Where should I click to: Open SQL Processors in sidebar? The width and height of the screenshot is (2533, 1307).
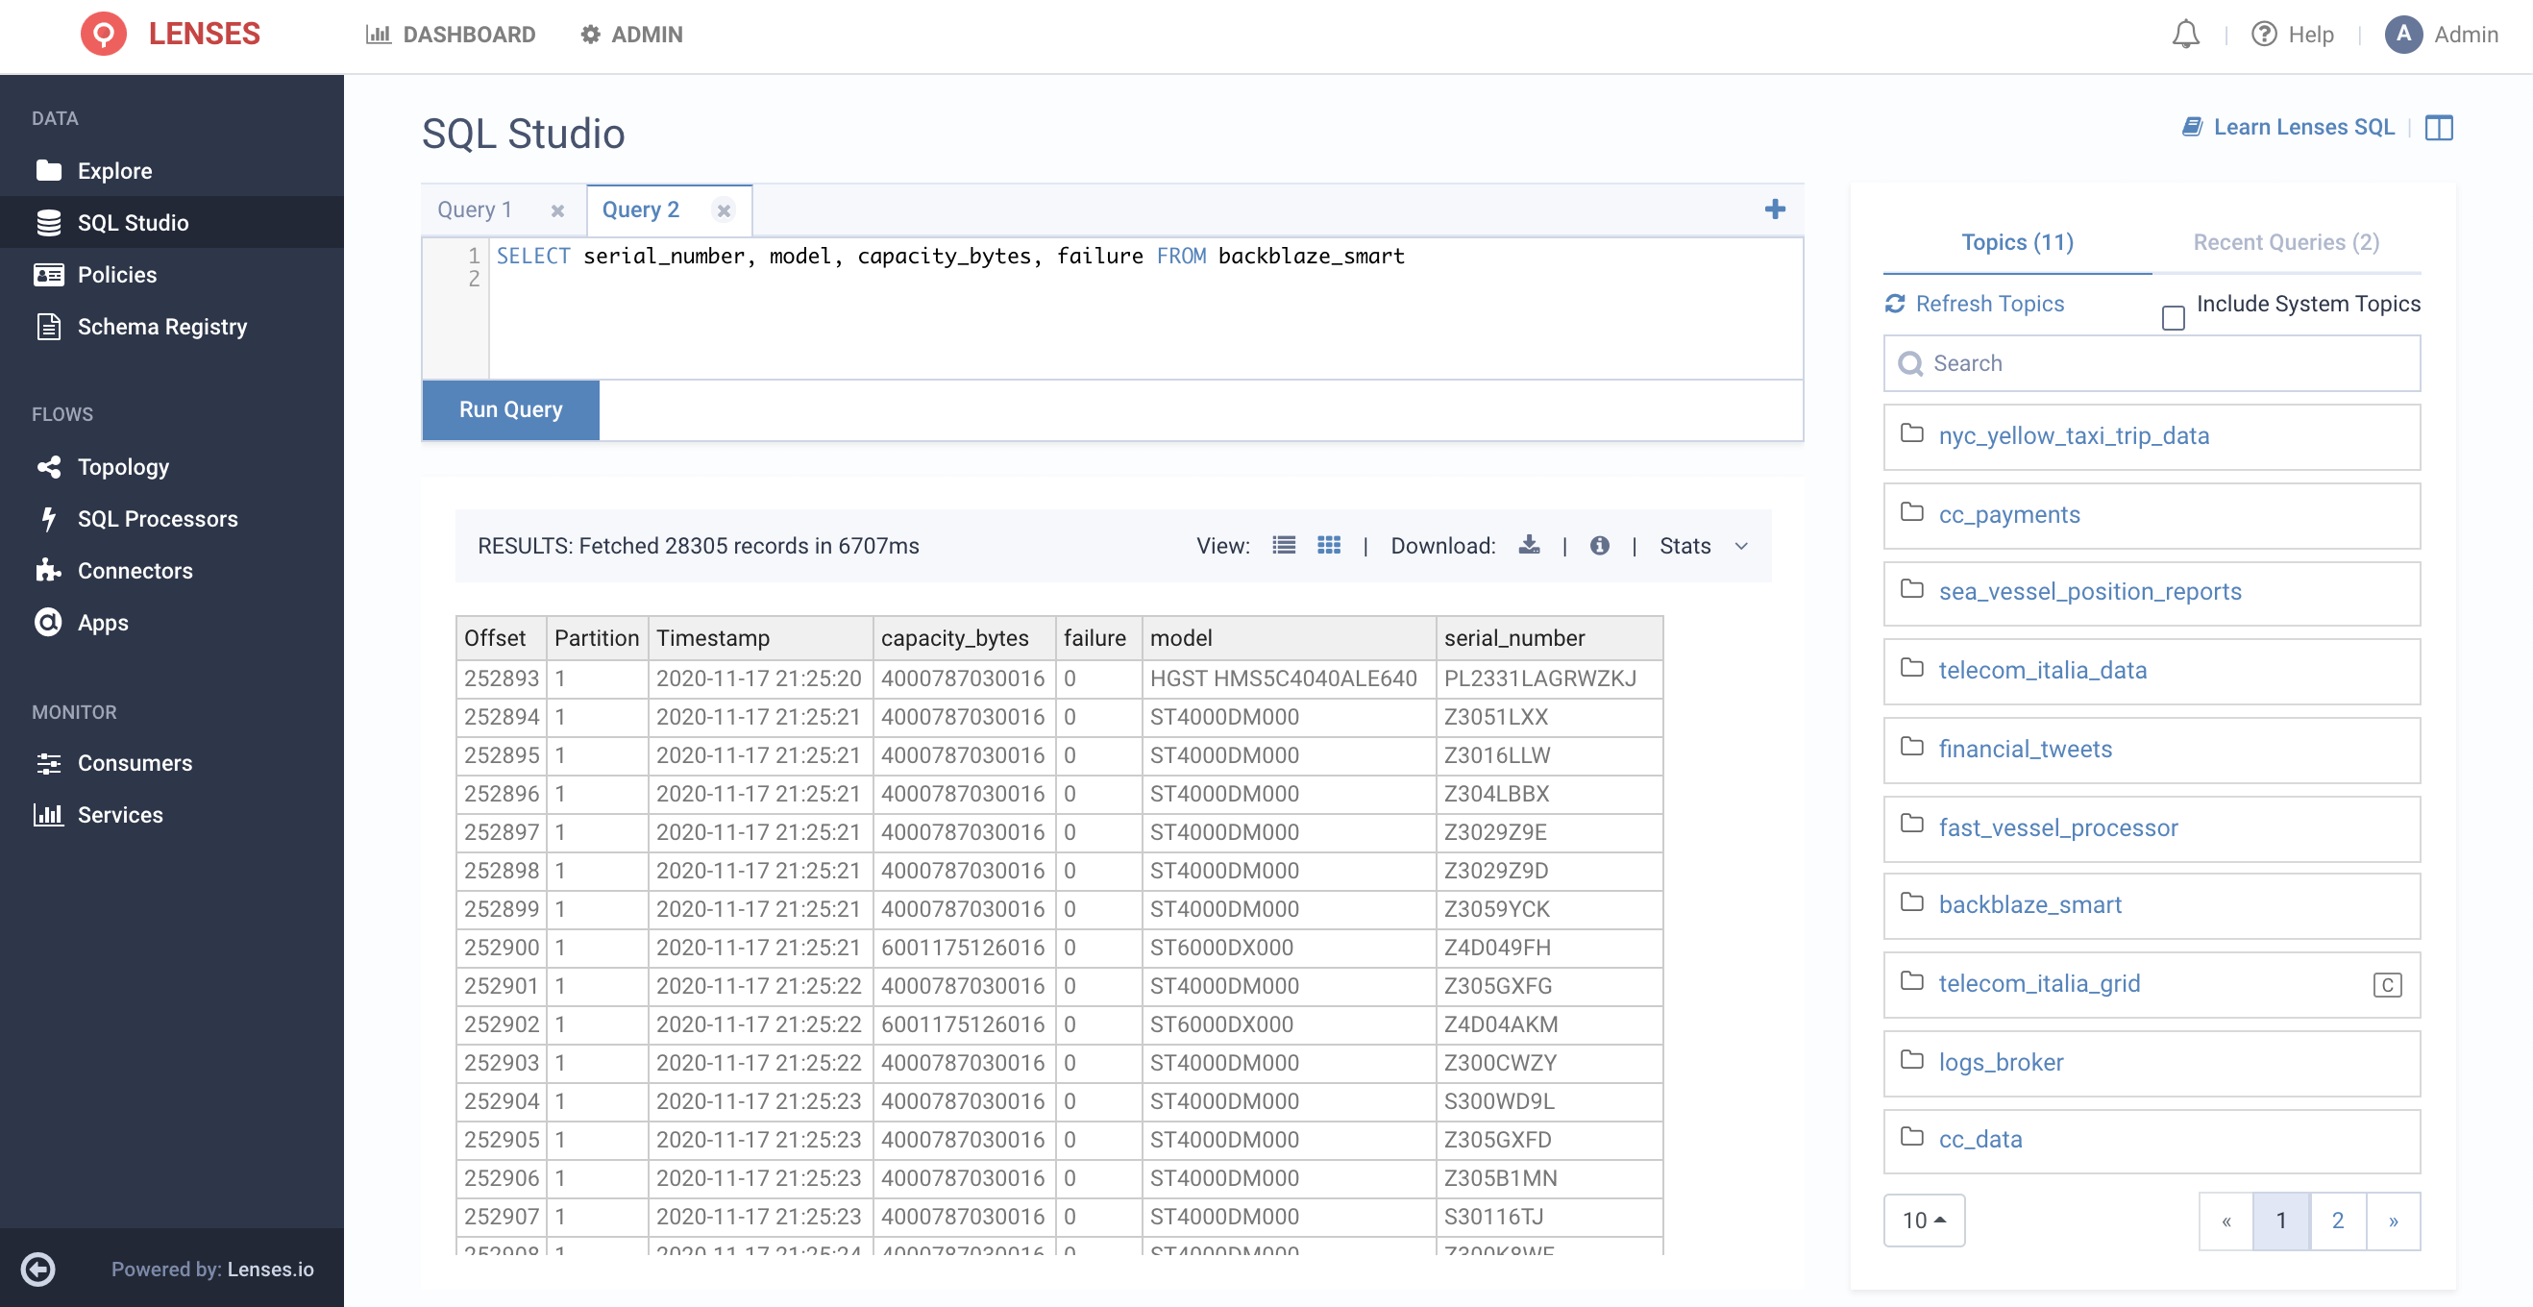point(157,518)
